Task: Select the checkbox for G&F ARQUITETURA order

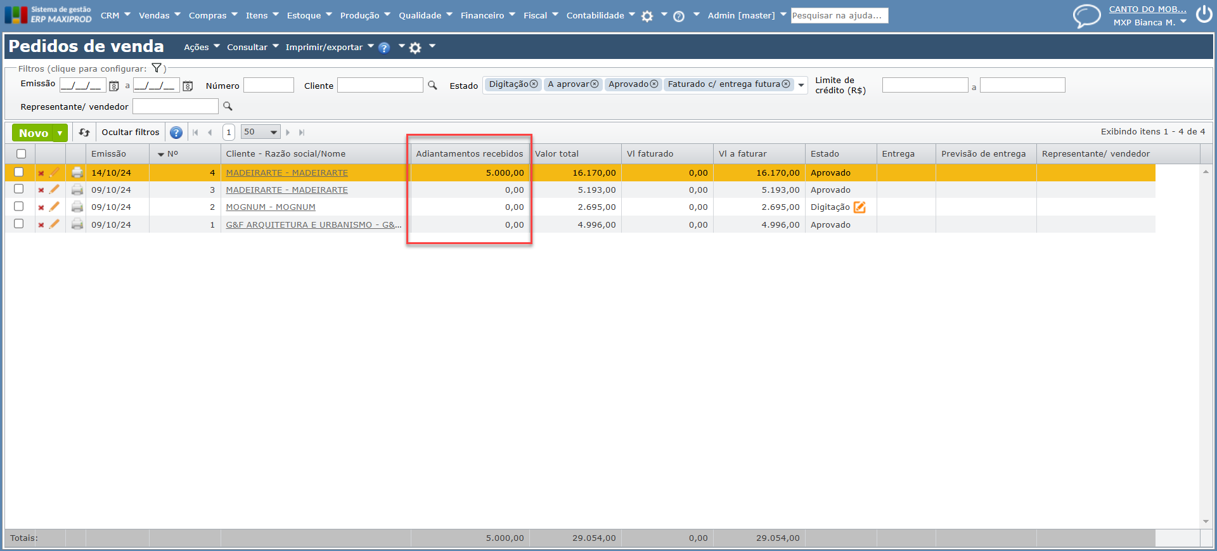Action: click(x=19, y=224)
